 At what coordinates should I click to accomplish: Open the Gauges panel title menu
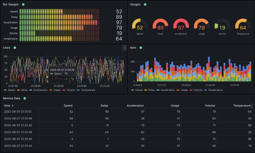pyautogui.click(x=135, y=4)
